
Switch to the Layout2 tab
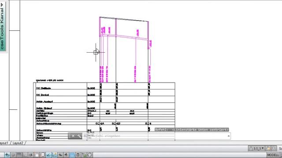pos(18,143)
